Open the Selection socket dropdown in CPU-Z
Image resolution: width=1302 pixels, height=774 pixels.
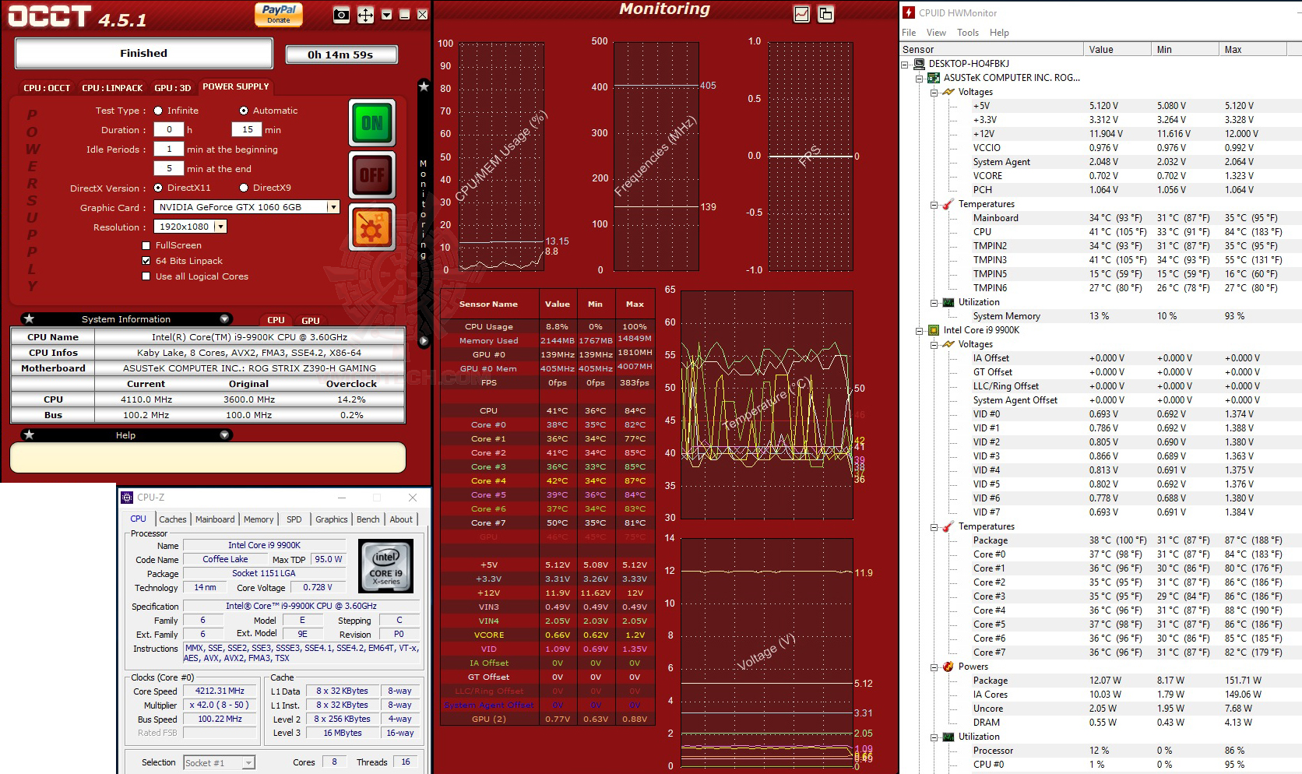[x=248, y=763]
